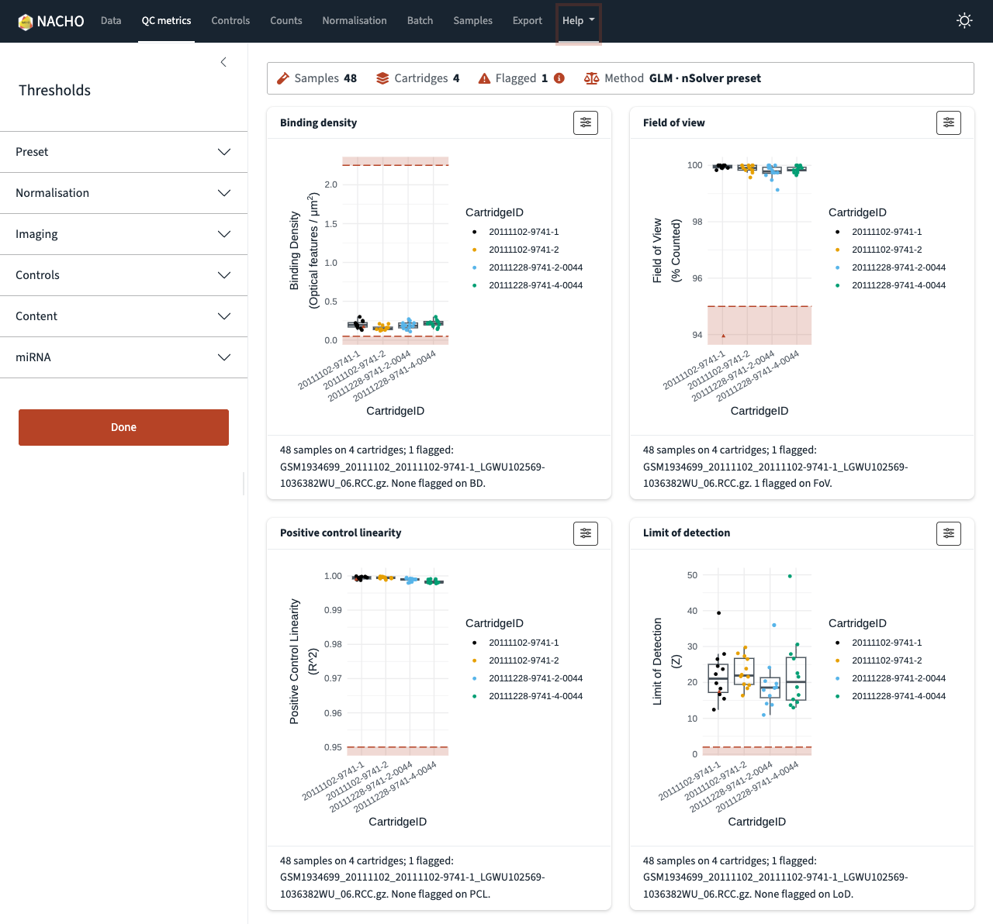
Task: Click the NACHO brand name
Action: pyautogui.click(x=61, y=22)
